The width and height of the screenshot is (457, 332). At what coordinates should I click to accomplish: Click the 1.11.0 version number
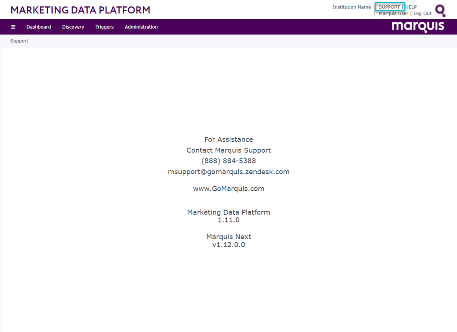coord(228,220)
